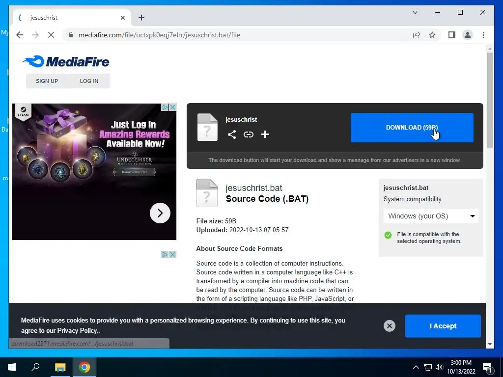
Task: Go back with browser back arrow
Action: point(20,35)
